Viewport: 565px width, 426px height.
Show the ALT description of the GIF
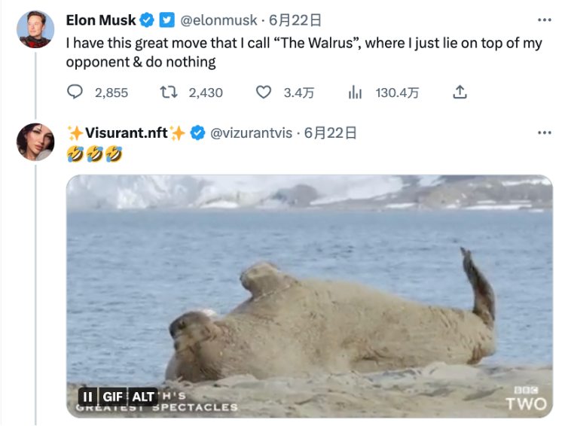pos(143,397)
